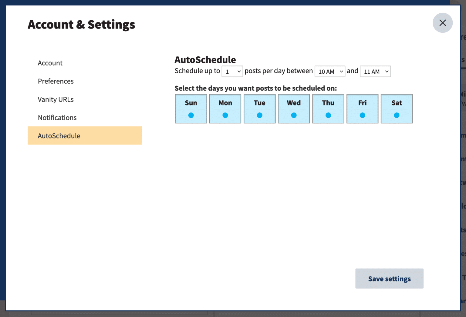Image resolution: width=466 pixels, height=317 pixels.
Task: Close the Account & Settings dialog
Action: pyautogui.click(x=442, y=23)
